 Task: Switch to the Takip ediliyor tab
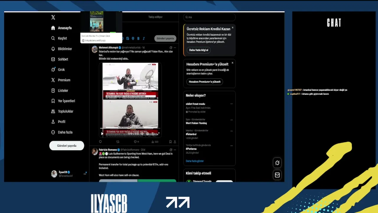(155, 17)
